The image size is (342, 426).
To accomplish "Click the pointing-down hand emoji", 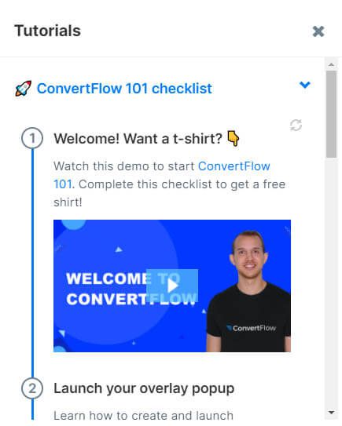I will [x=234, y=139].
